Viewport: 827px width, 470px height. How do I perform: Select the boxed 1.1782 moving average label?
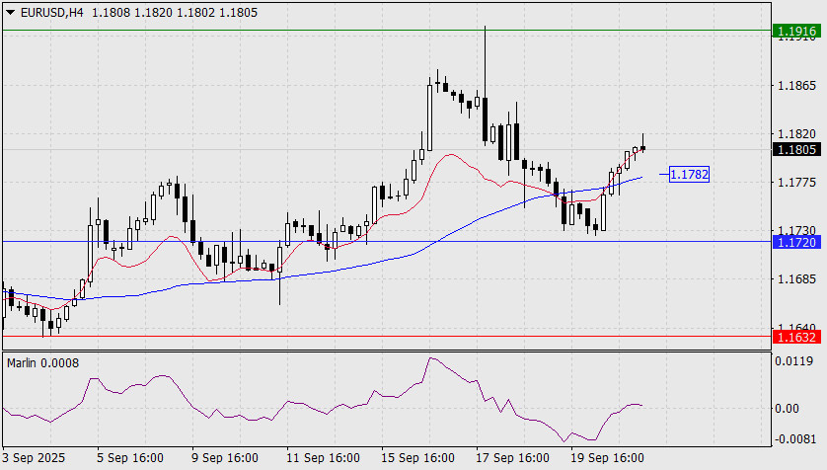689,175
